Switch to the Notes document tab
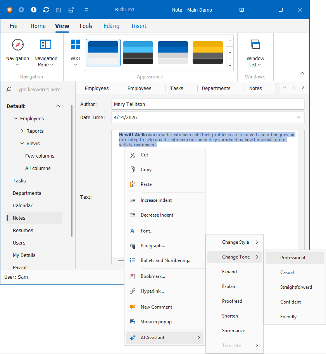The width and height of the screenshot is (326, 354). (255, 88)
